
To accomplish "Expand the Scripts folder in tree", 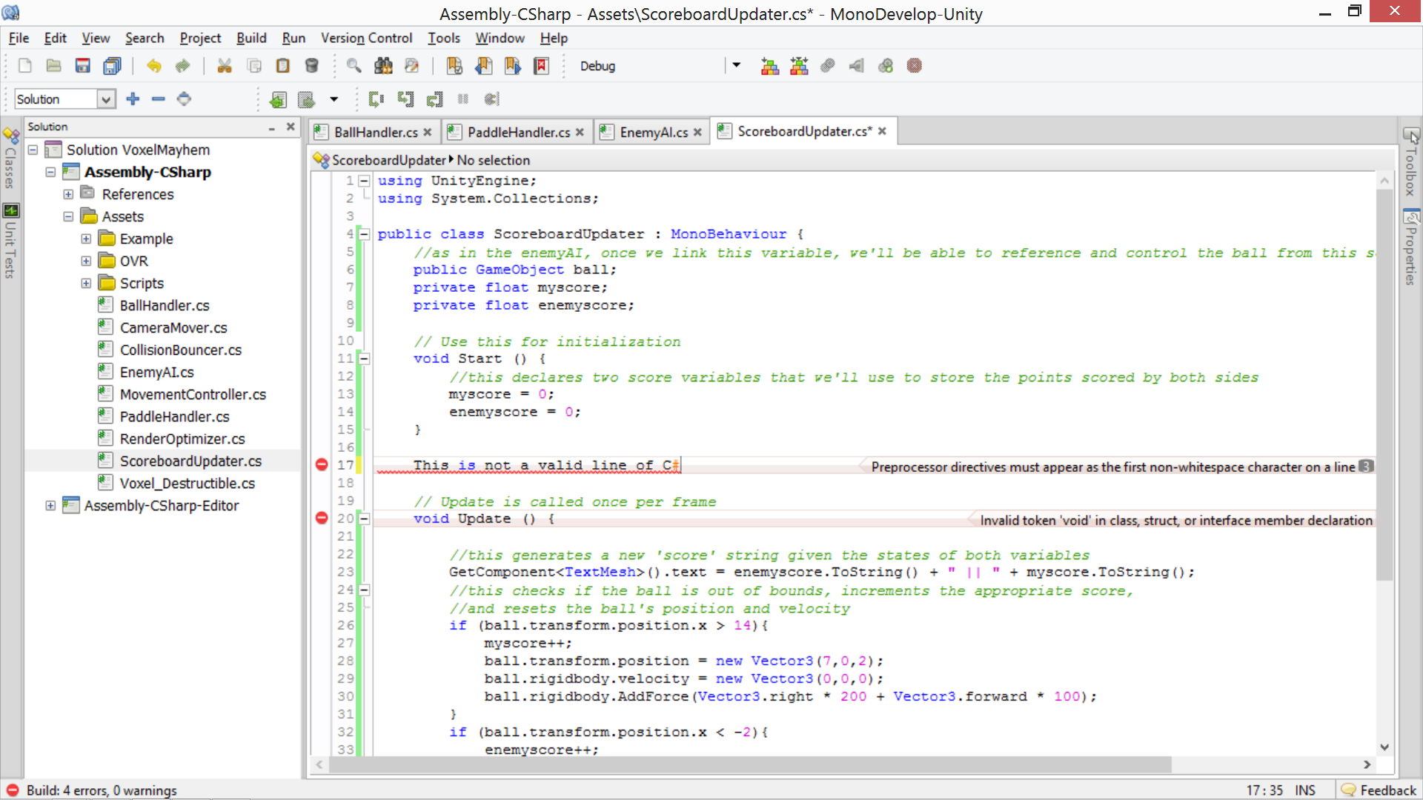I will point(86,283).
